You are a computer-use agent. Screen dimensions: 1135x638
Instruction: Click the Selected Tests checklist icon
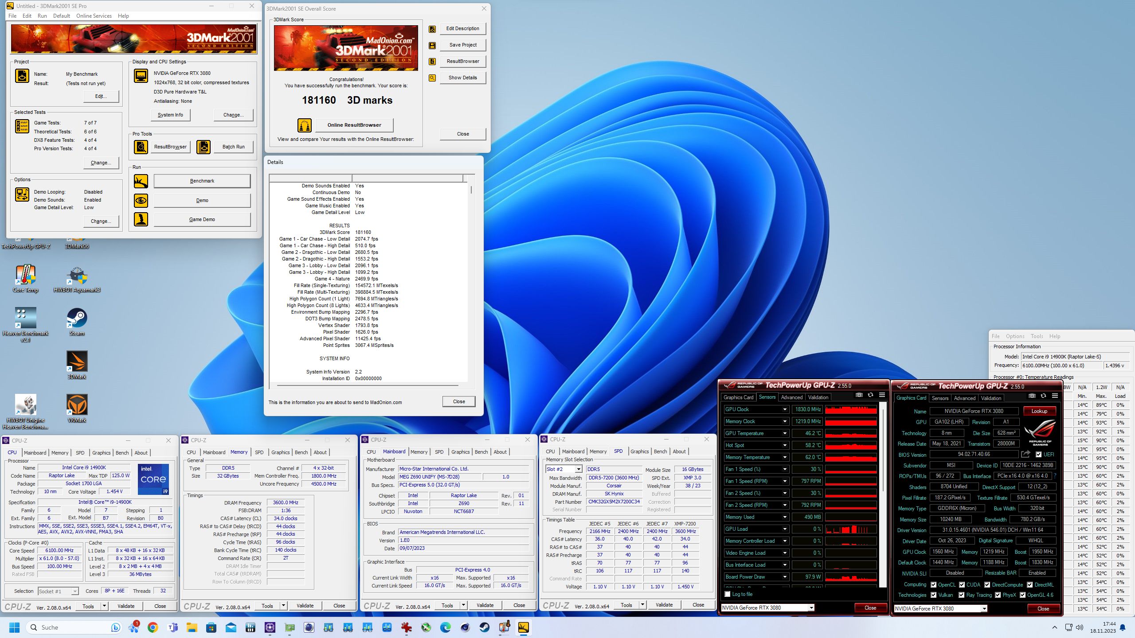[22, 126]
